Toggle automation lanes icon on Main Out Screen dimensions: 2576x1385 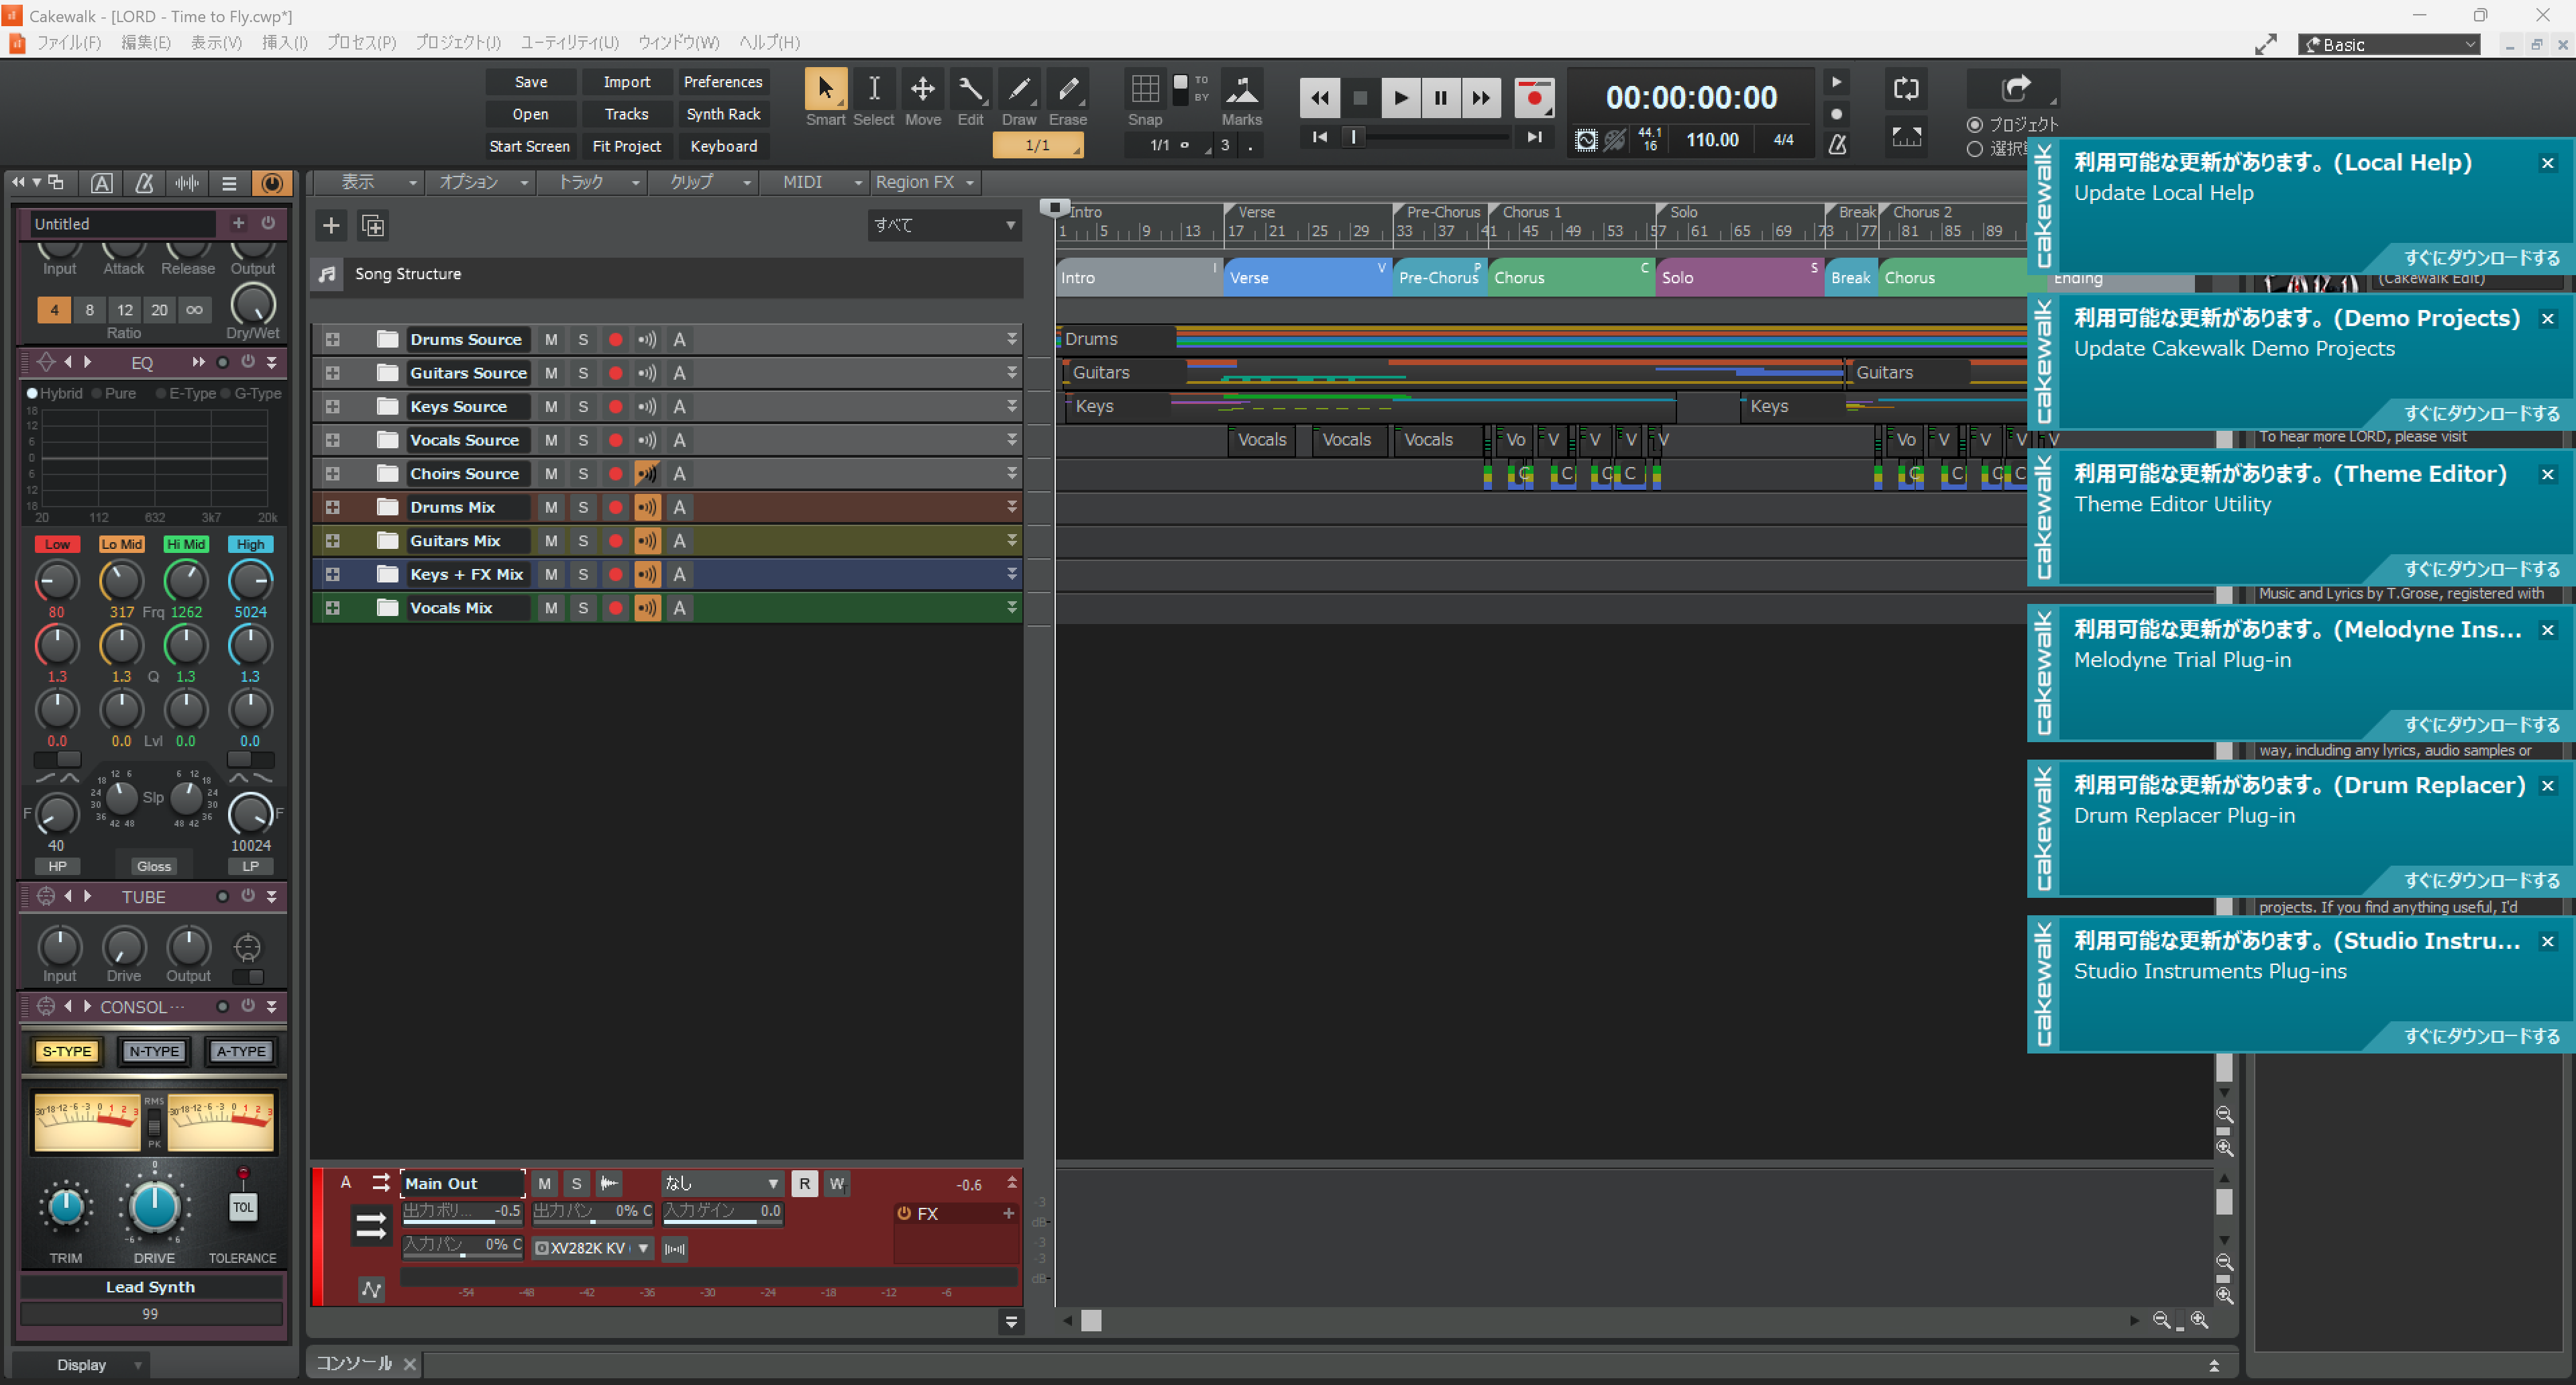coord(371,1289)
